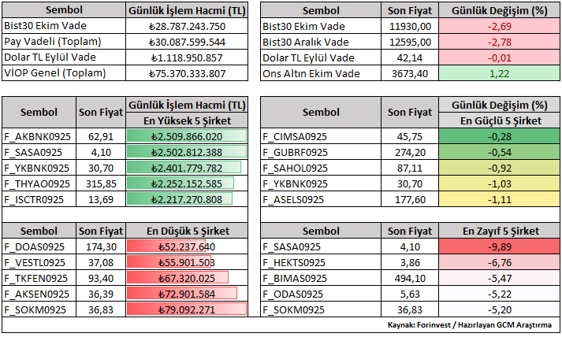The height and width of the screenshot is (337, 562).
Task: Select the F_THYAO0925 symbol cell
Action: click(39, 183)
